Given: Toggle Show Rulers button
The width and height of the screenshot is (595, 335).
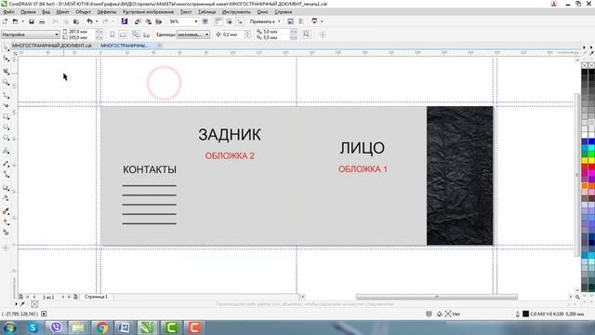Looking at the screenshot, I should click(218, 21).
